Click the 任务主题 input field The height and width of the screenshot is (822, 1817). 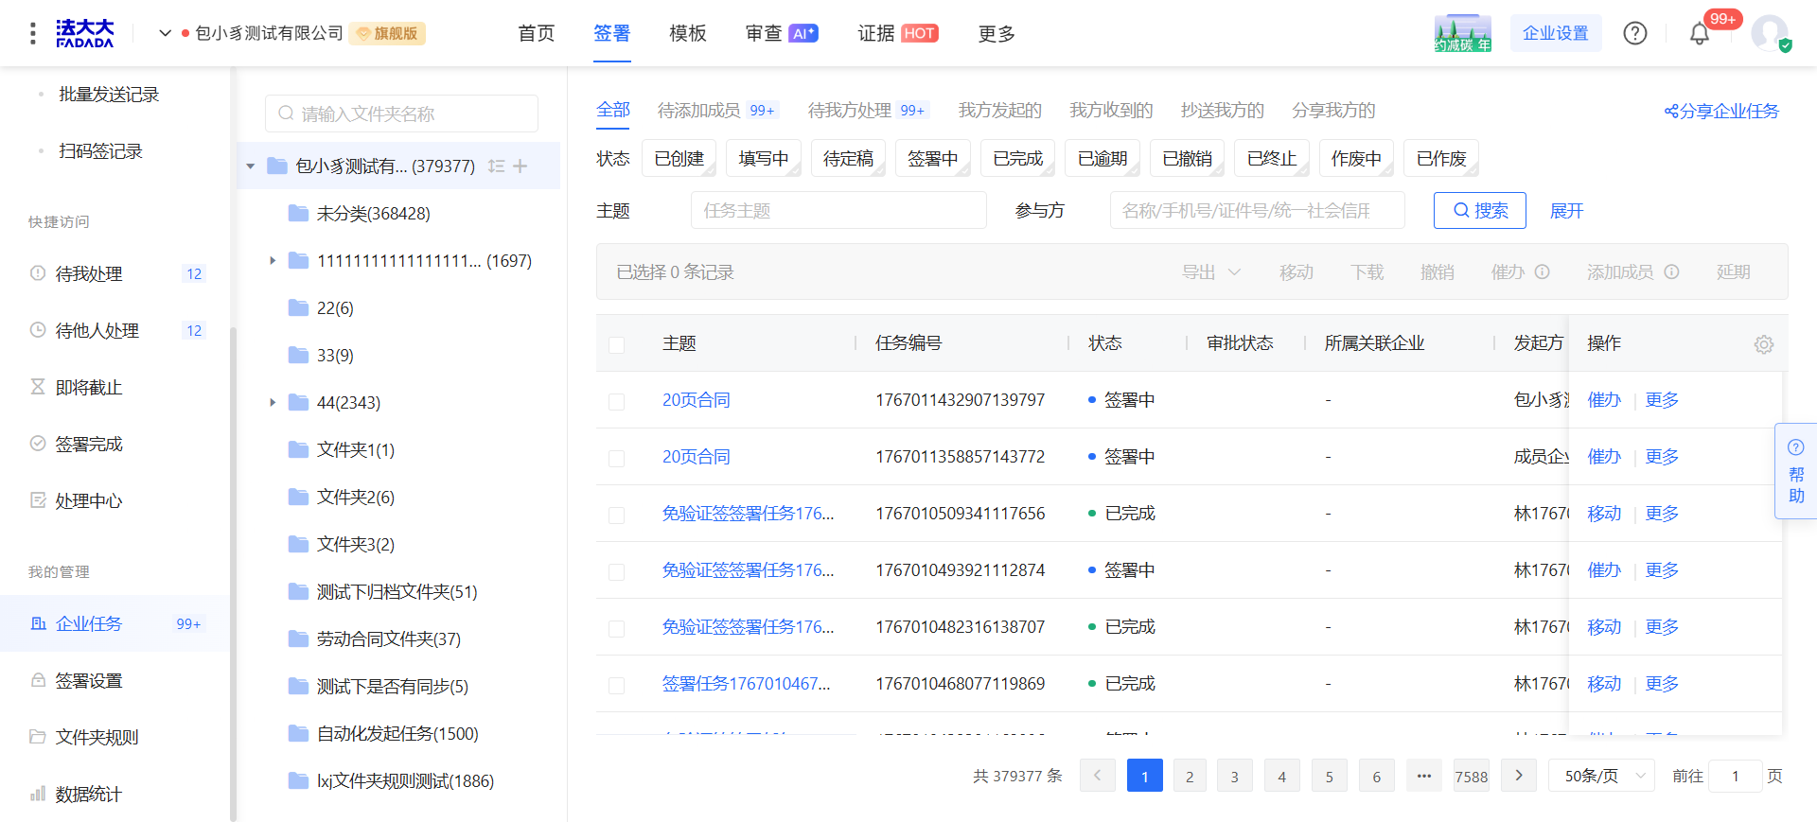click(838, 210)
